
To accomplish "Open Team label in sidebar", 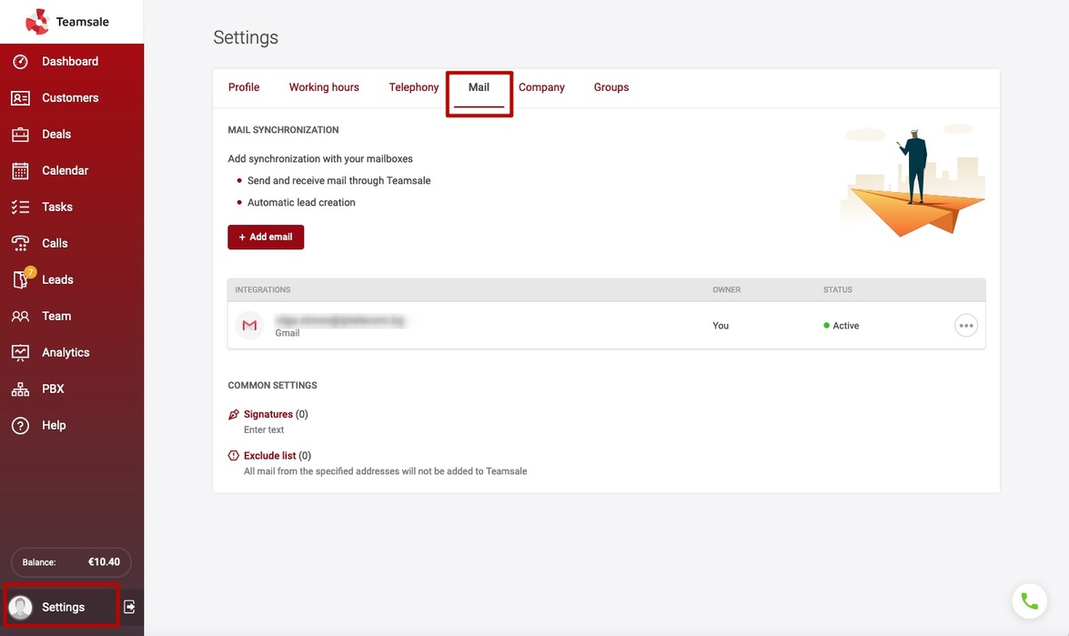I will pyautogui.click(x=56, y=317).
